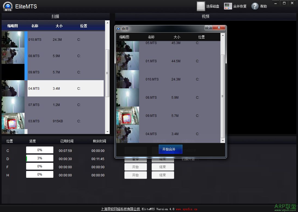Viewport: 298px width, 212px height.
Task: Select thumbnail of 07.MTS in scan list
Action: click(x=13, y=105)
